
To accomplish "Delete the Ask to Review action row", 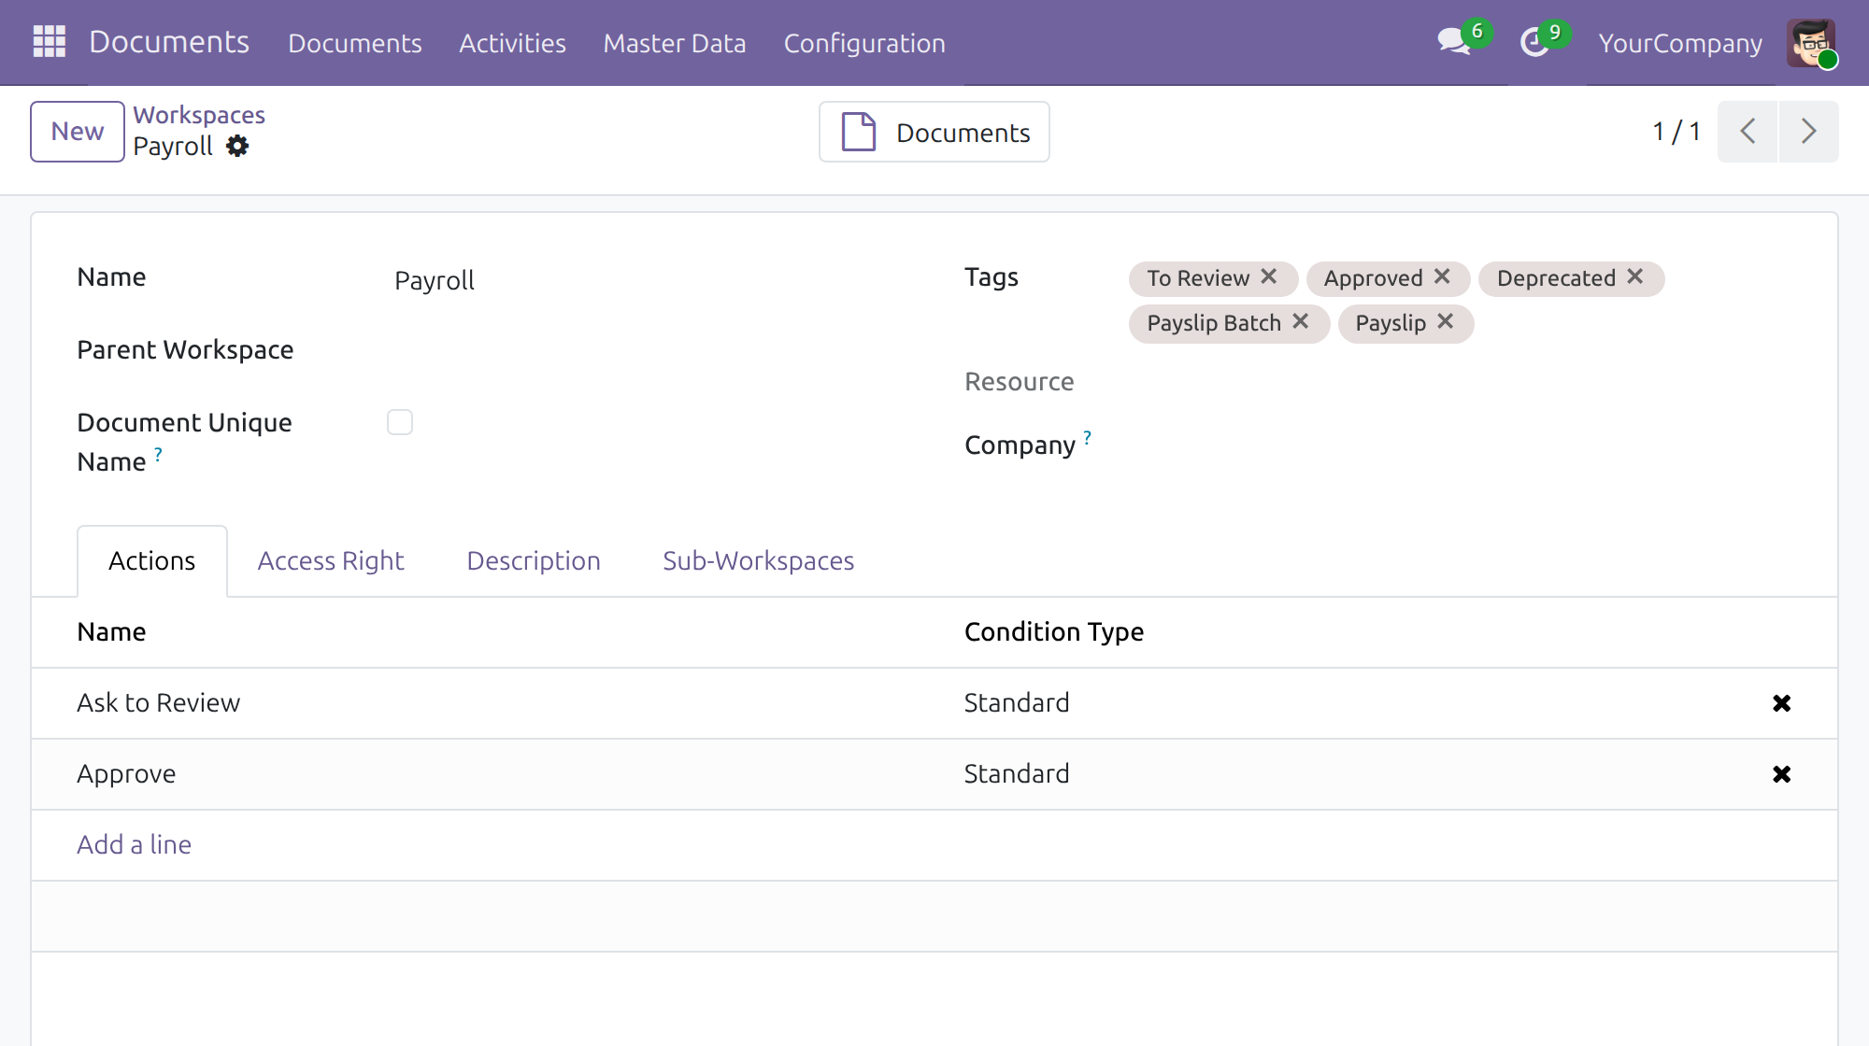I will [1781, 703].
